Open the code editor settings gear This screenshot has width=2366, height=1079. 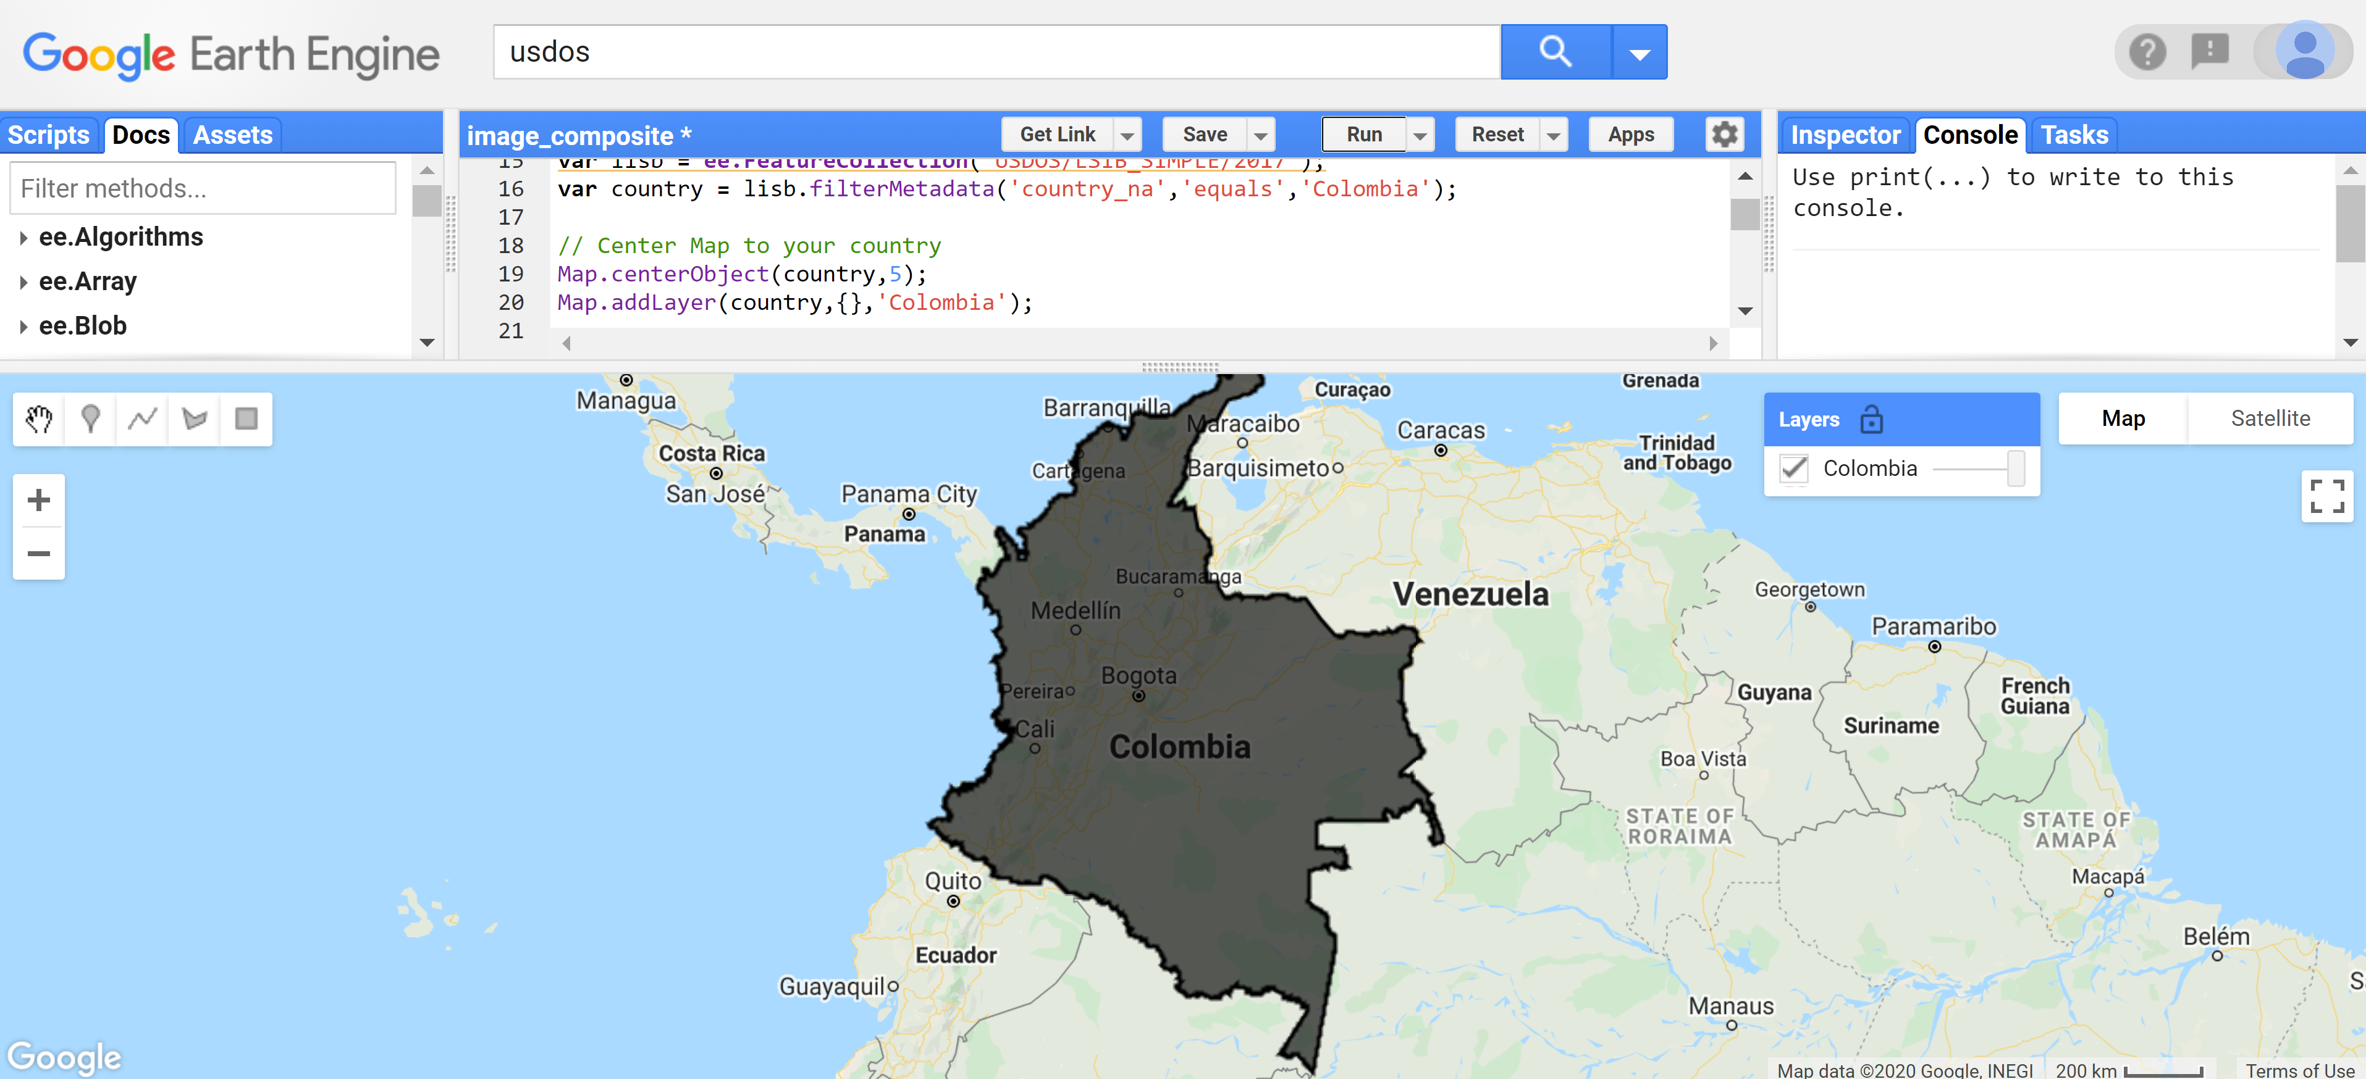tap(1724, 135)
